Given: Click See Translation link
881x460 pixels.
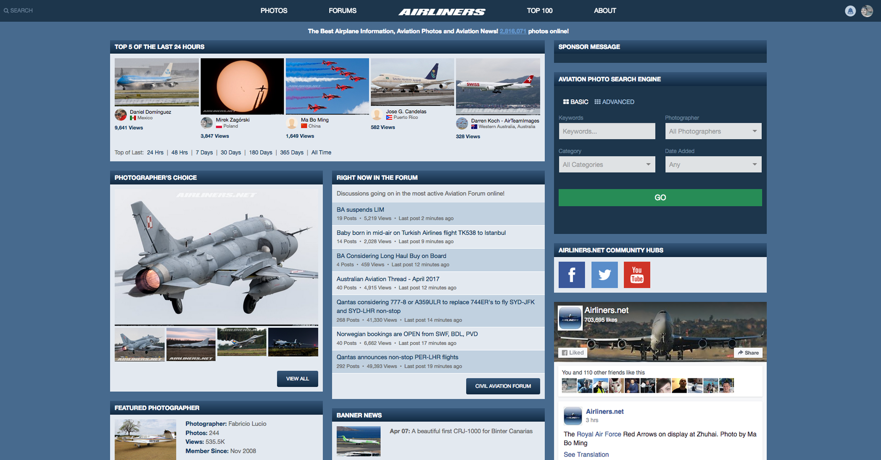Looking at the screenshot, I should coord(586,455).
